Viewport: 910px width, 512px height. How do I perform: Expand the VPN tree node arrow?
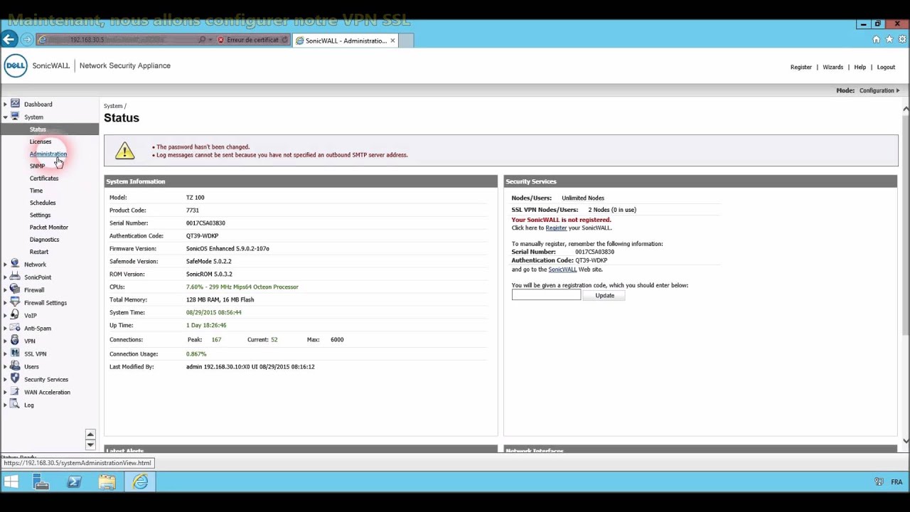pyautogui.click(x=5, y=341)
